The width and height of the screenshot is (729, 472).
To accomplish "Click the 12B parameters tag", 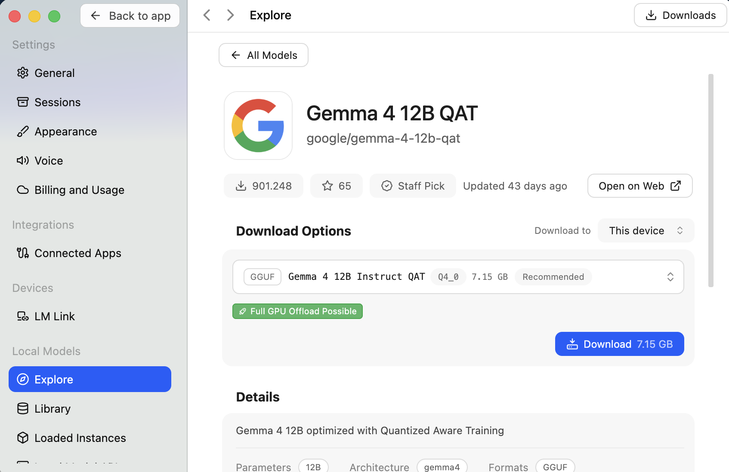I will 313,467.
